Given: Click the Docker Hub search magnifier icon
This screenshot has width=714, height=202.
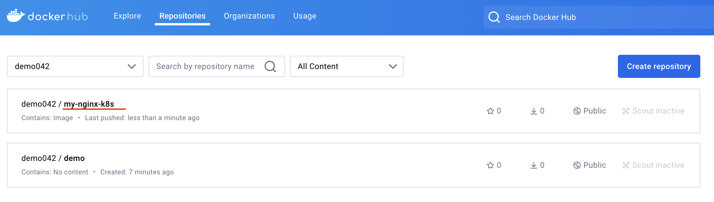Looking at the screenshot, I should [494, 17].
